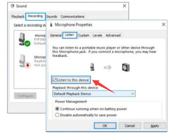Click the small microphone illustration icon
The width and height of the screenshot is (176, 135).
pos(92,67)
